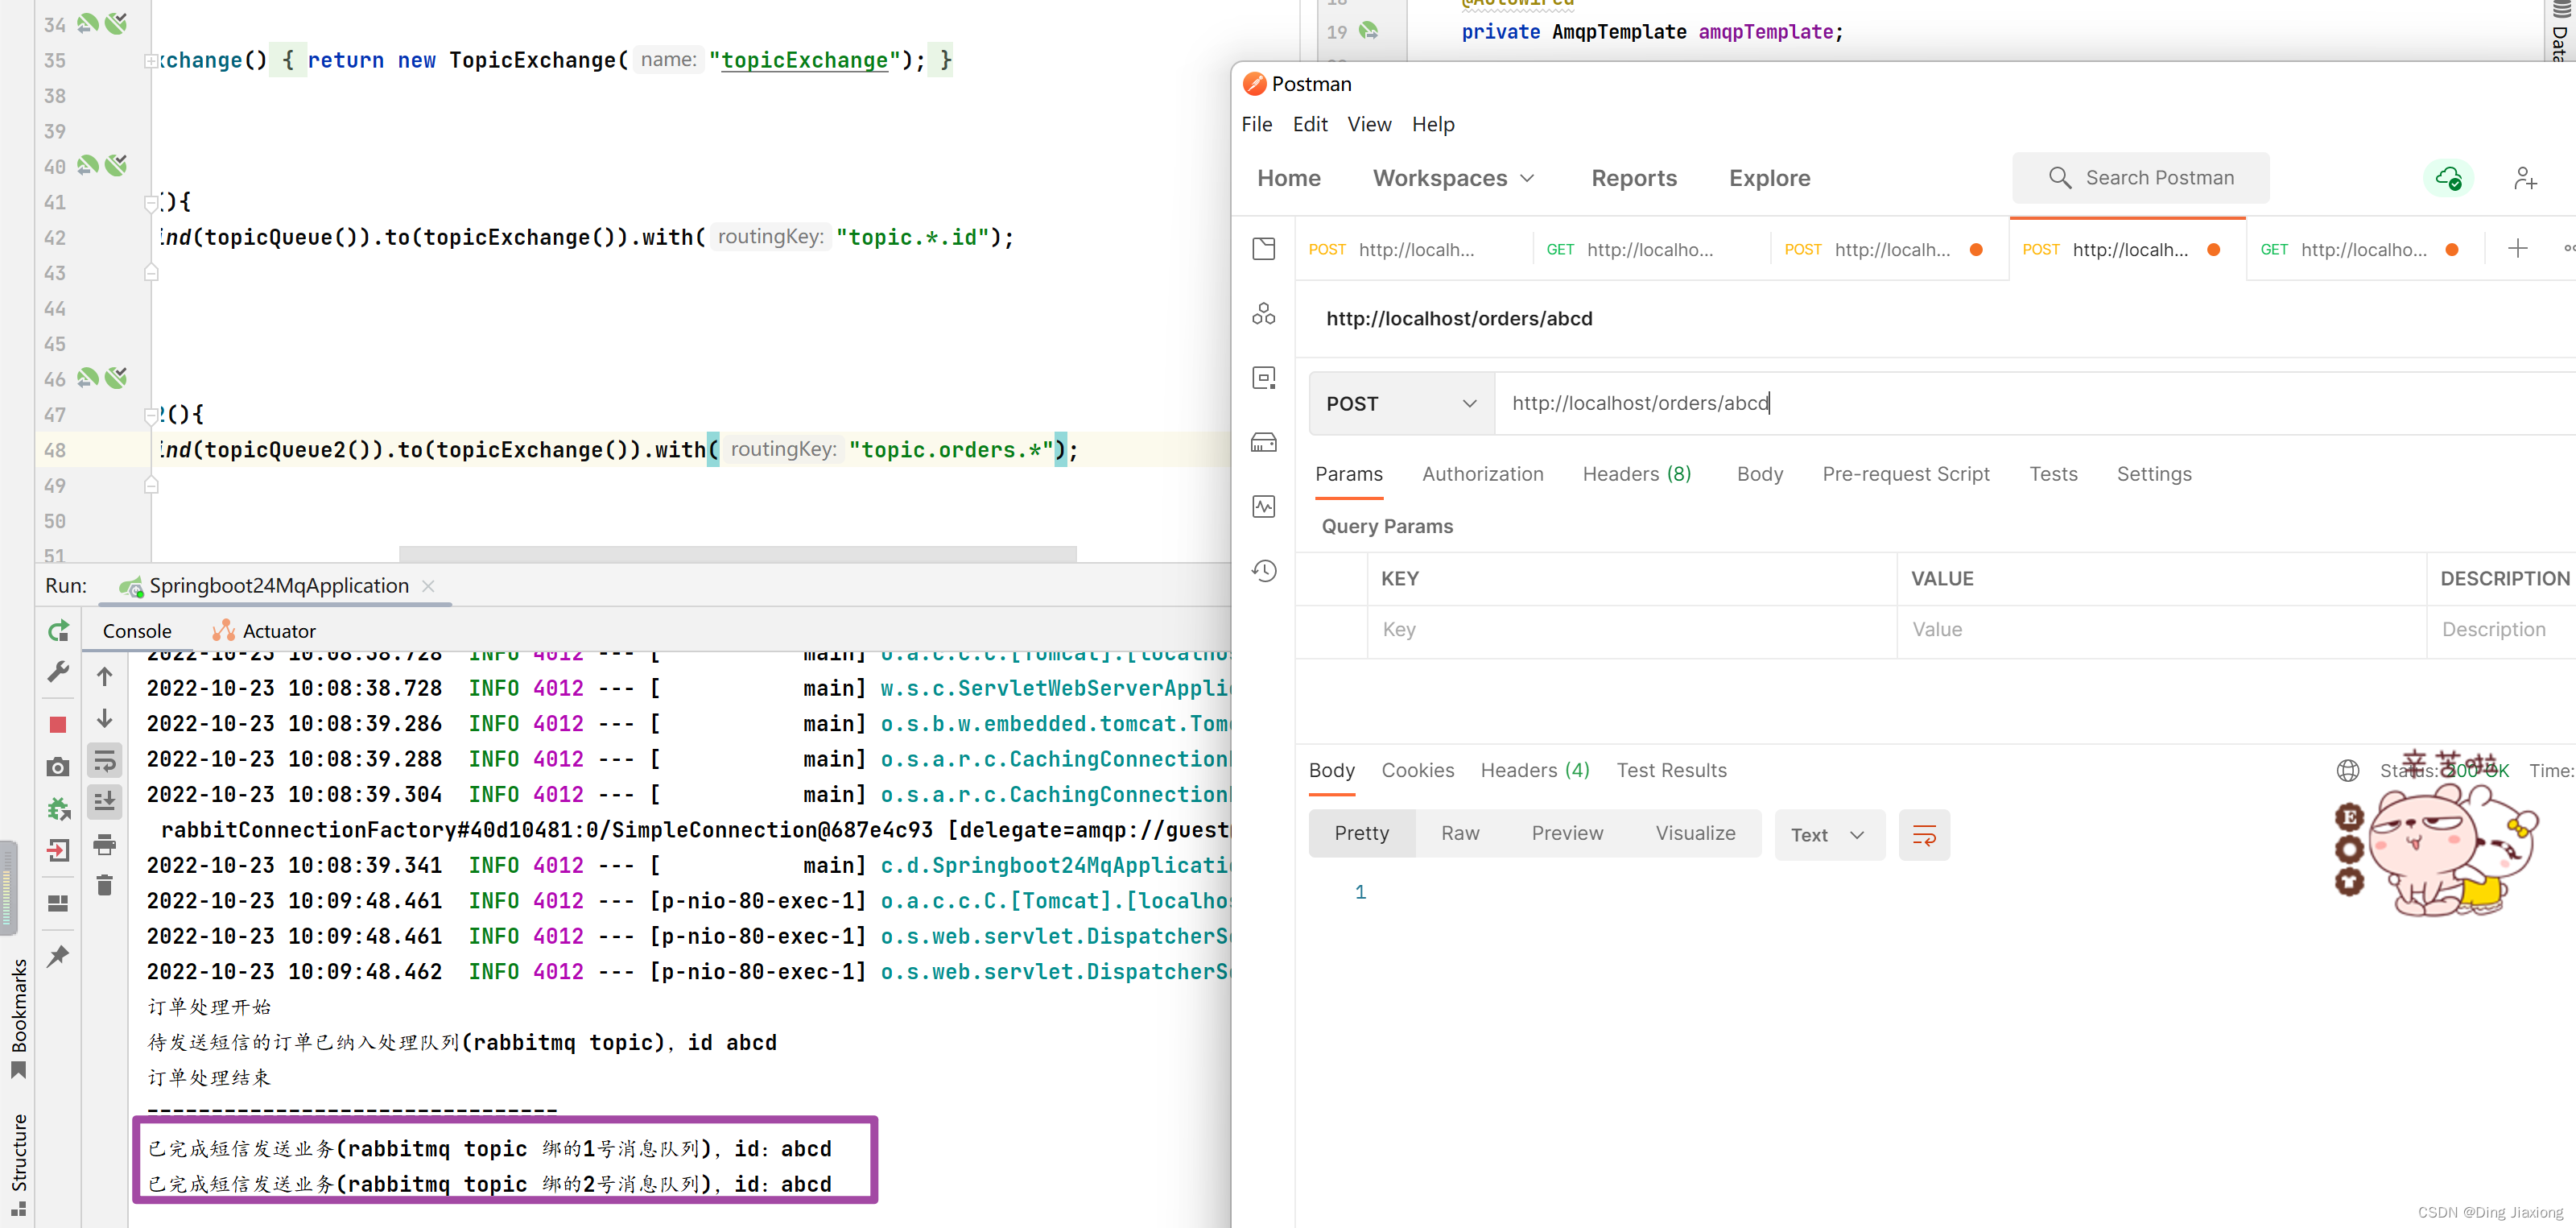Open the Postman Help menu
The width and height of the screenshot is (2576, 1228).
click(1433, 124)
